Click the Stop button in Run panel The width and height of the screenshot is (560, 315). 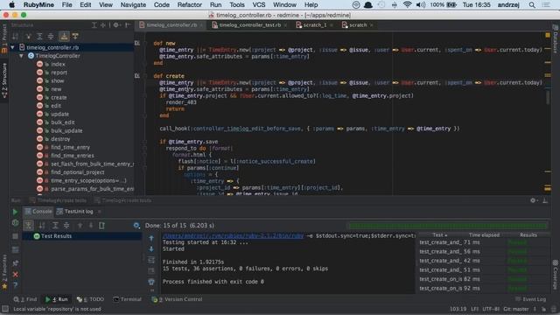15,236
